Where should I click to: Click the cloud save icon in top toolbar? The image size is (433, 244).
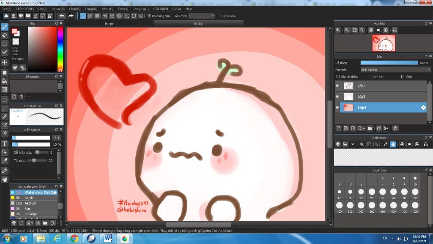[x=6, y=16]
